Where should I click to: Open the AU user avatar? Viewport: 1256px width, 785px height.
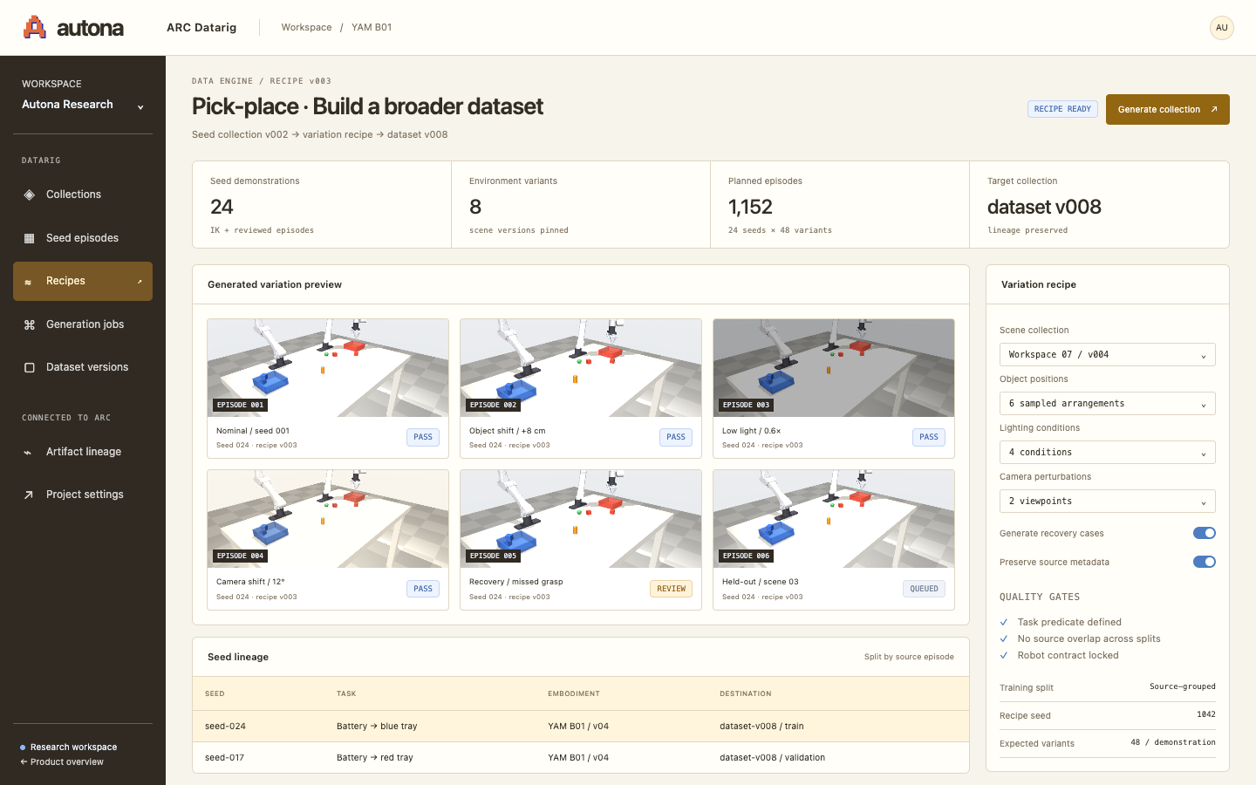pyautogui.click(x=1221, y=28)
